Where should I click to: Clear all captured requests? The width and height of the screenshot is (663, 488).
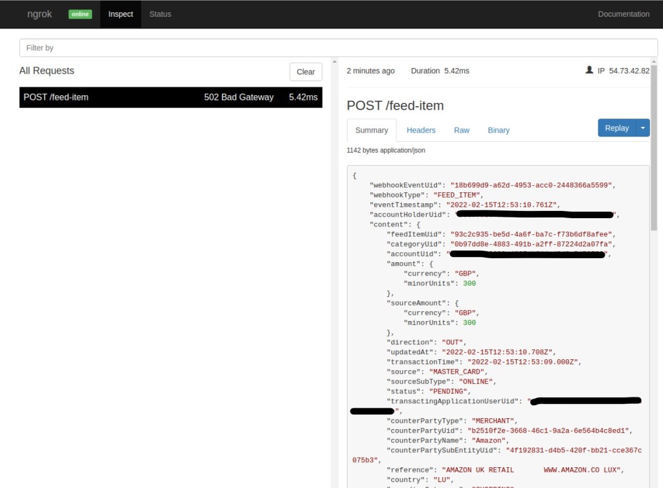click(306, 72)
